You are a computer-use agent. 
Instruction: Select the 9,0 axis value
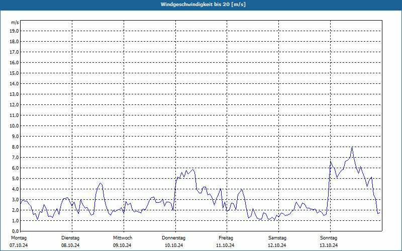(x=15, y=136)
